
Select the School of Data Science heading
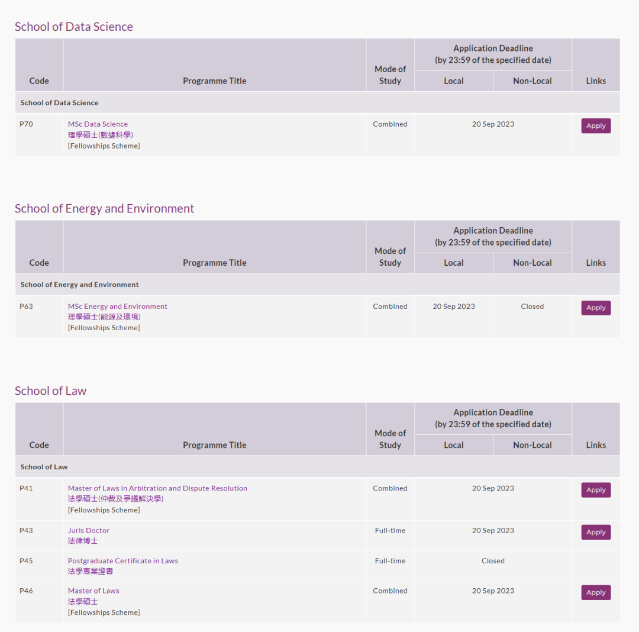click(74, 27)
